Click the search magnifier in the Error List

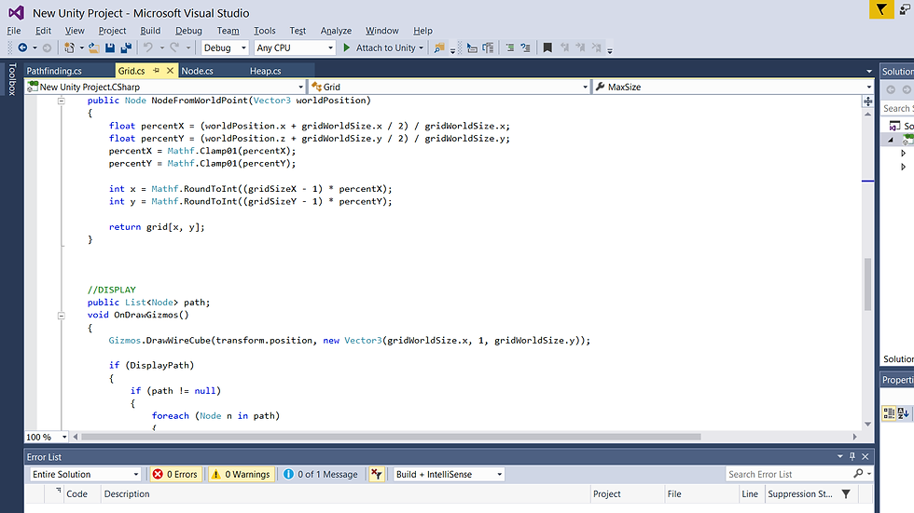858,474
